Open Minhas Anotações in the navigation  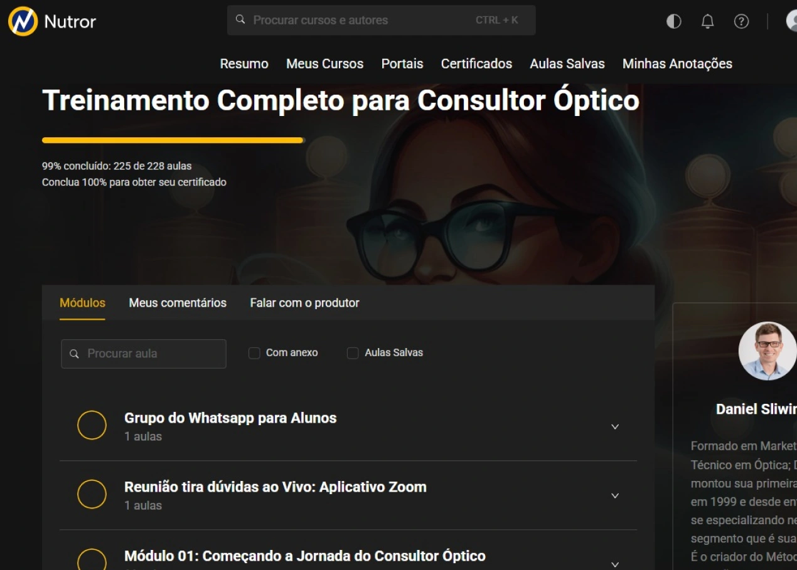click(677, 63)
